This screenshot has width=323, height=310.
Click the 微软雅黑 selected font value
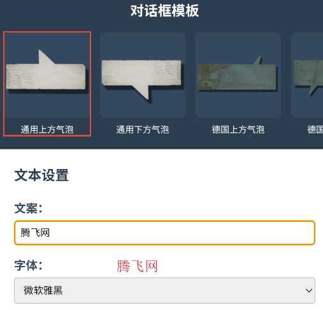pyautogui.click(x=43, y=290)
